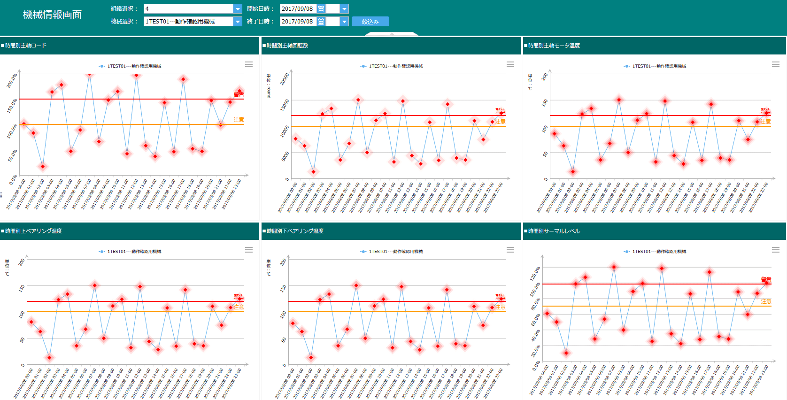Image resolution: width=787 pixels, height=400 pixels.
Task: Open the 終了日時 time dropdown arrow
Action: [x=344, y=22]
